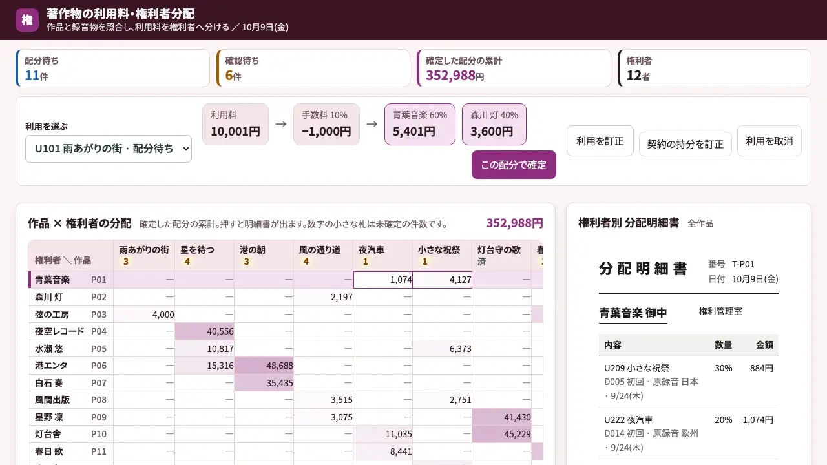Click 灯台守の歌 column header

501,255
